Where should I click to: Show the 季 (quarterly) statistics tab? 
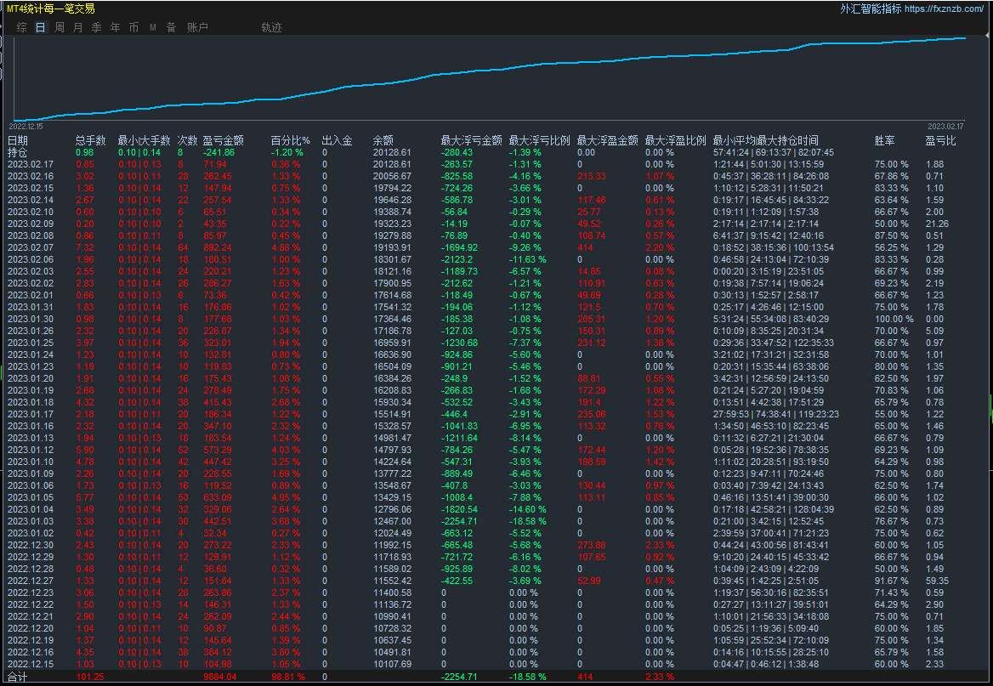click(97, 27)
